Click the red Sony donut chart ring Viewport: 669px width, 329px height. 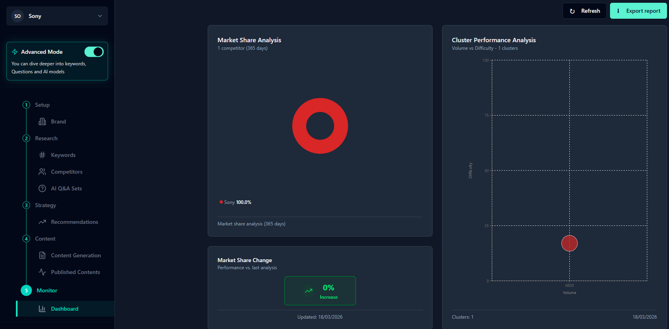tap(300, 126)
